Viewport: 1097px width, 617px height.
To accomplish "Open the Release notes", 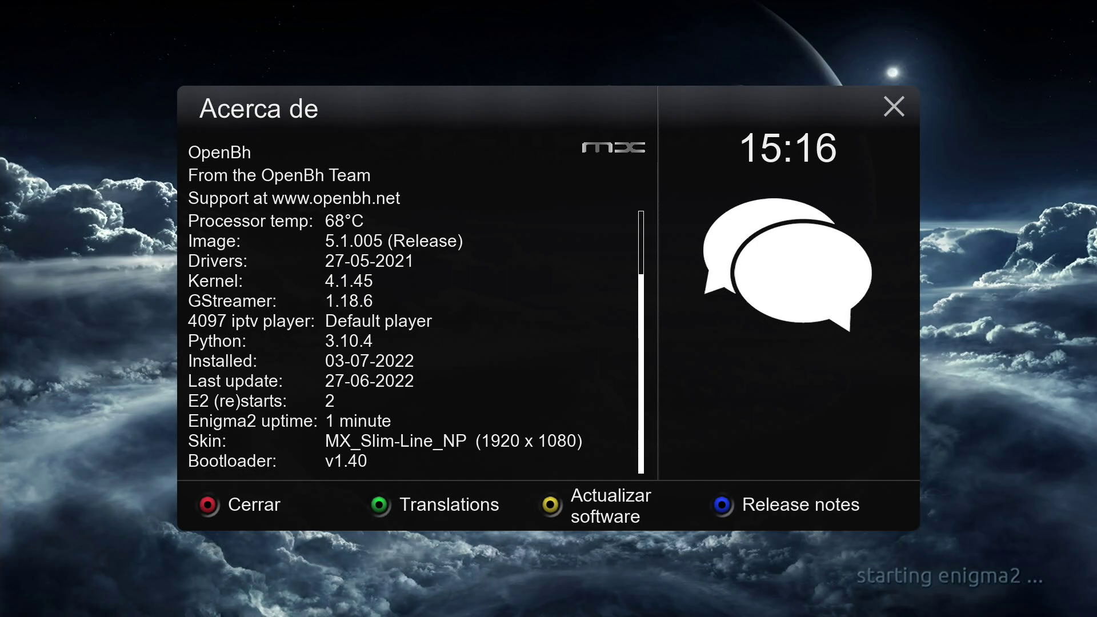I will click(800, 505).
